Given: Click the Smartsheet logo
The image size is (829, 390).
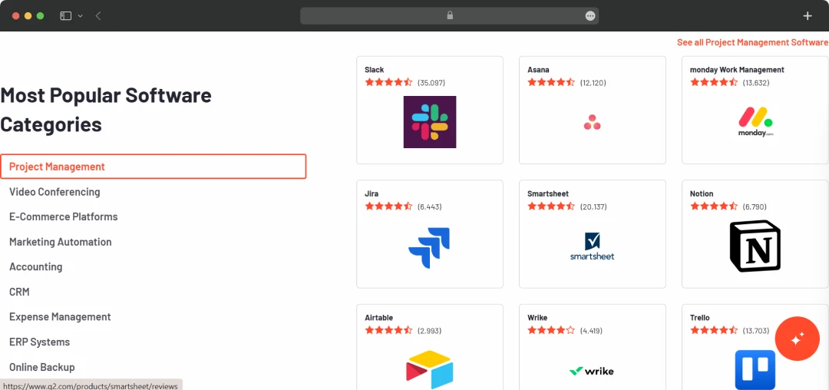Looking at the screenshot, I should point(592,246).
